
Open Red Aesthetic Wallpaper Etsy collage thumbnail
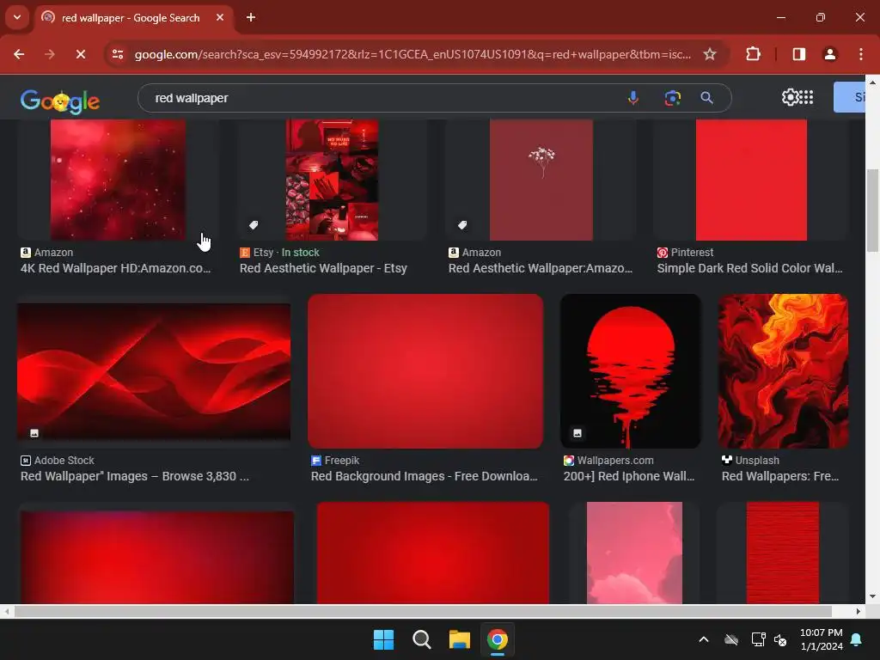point(333,180)
